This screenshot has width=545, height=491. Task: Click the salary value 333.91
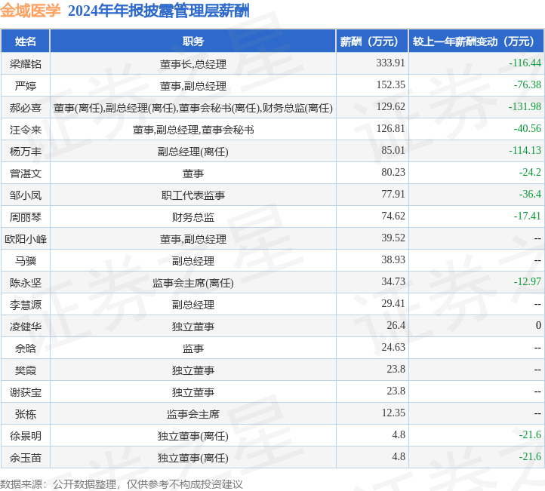tap(390, 63)
